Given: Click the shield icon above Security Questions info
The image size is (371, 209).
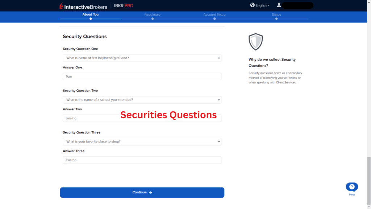Looking at the screenshot, I should click(255, 41).
